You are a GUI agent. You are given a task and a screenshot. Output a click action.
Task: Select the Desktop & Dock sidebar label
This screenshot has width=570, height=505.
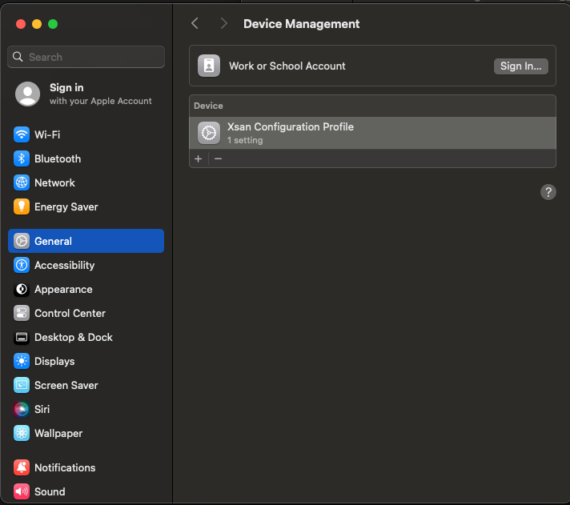coord(74,337)
